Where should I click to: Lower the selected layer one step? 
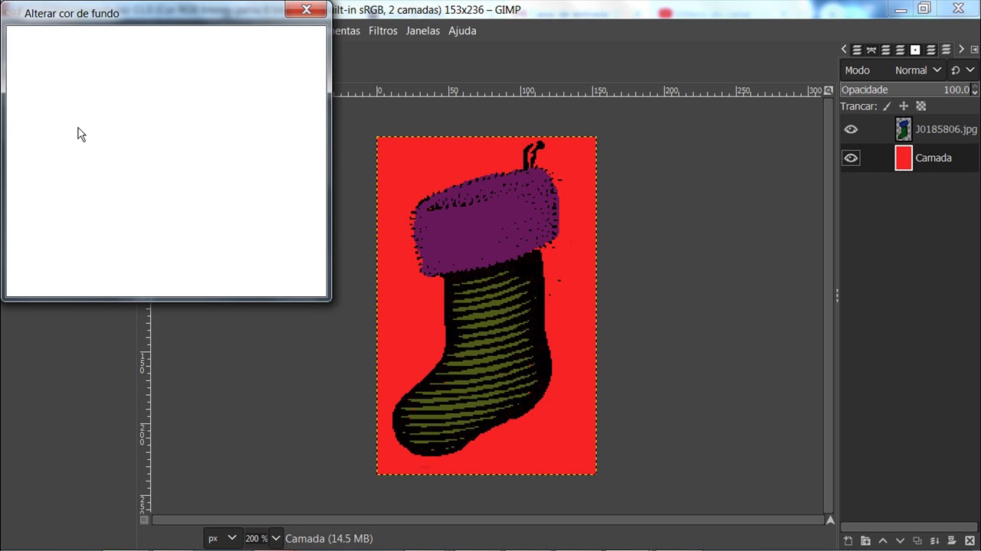click(x=900, y=541)
